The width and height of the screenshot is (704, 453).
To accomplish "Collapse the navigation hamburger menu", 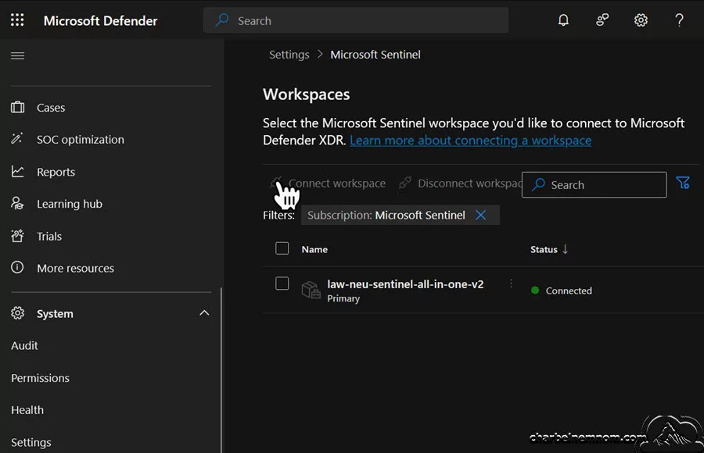I will pos(17,55).
